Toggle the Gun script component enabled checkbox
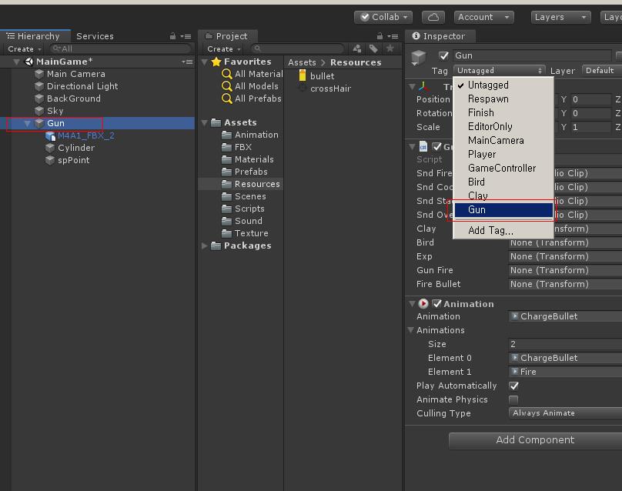The height and width of the screenshot is (491, 622). [436, 147]
